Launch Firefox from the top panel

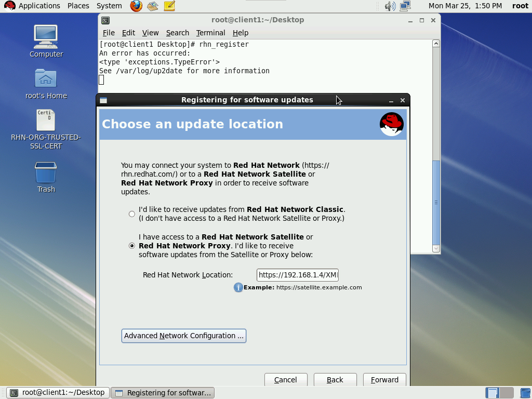coord(136,6)
